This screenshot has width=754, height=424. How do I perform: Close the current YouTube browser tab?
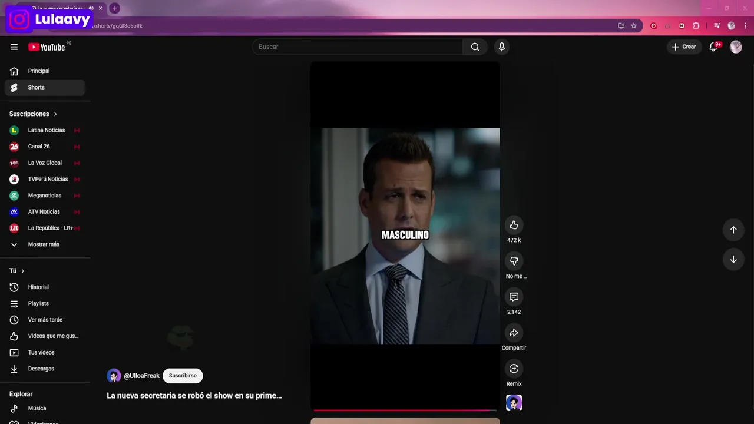click(x=100, y=8)
